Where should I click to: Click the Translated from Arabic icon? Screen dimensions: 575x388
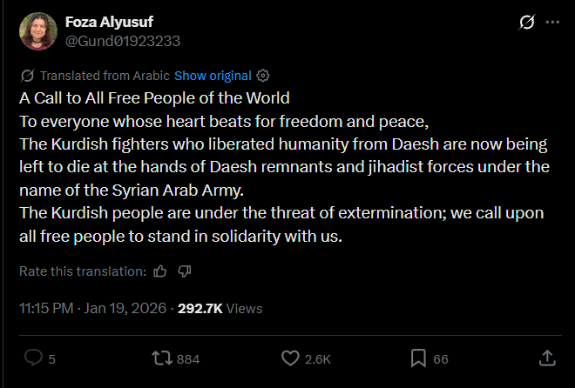click(x=27, y=76)
